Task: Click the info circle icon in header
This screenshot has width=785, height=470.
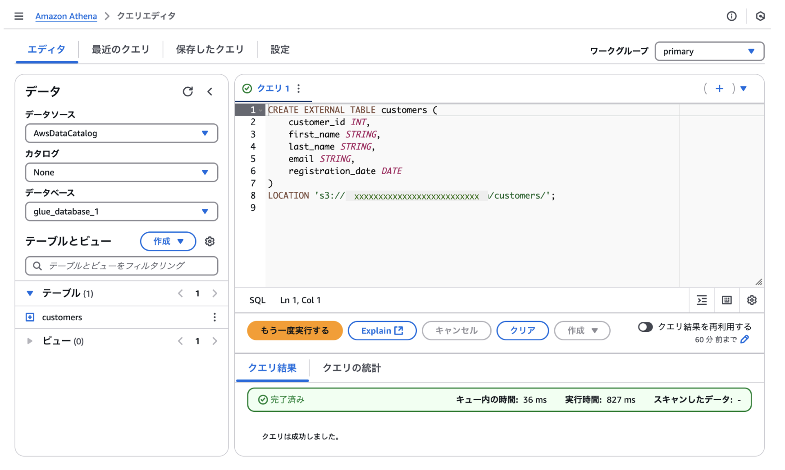Action: (x=731, y=16)
